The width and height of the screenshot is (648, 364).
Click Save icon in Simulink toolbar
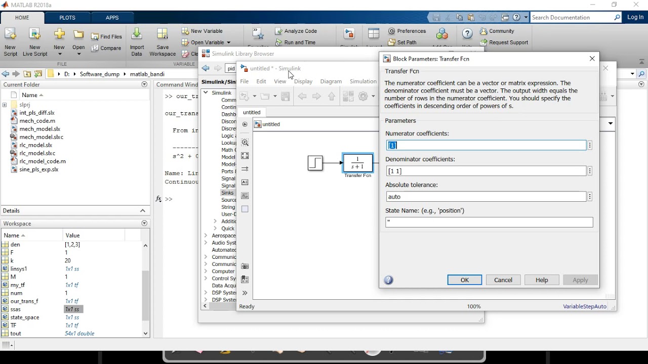[286, 96]
